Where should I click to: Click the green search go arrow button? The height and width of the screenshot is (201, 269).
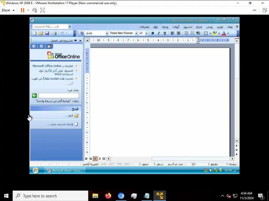[34, 96]
